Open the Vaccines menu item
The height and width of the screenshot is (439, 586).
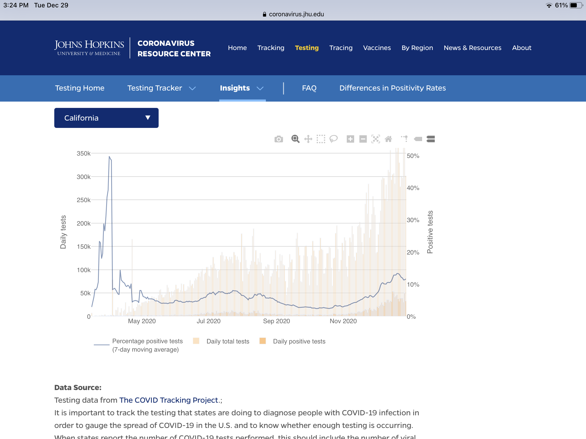377,48
